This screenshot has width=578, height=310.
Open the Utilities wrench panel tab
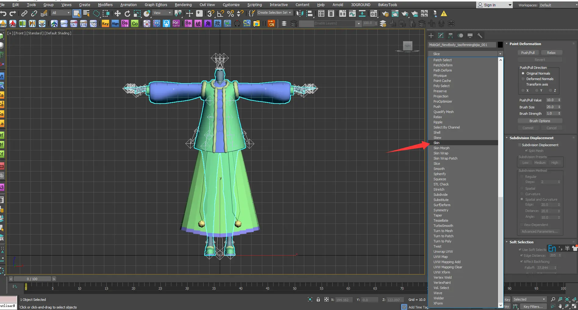tap(480, 36)
